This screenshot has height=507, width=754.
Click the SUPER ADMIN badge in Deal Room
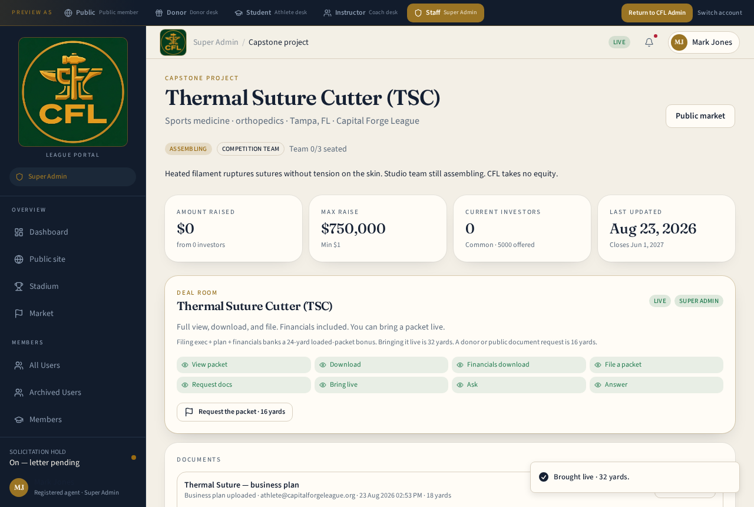click(x=699, y=301)
